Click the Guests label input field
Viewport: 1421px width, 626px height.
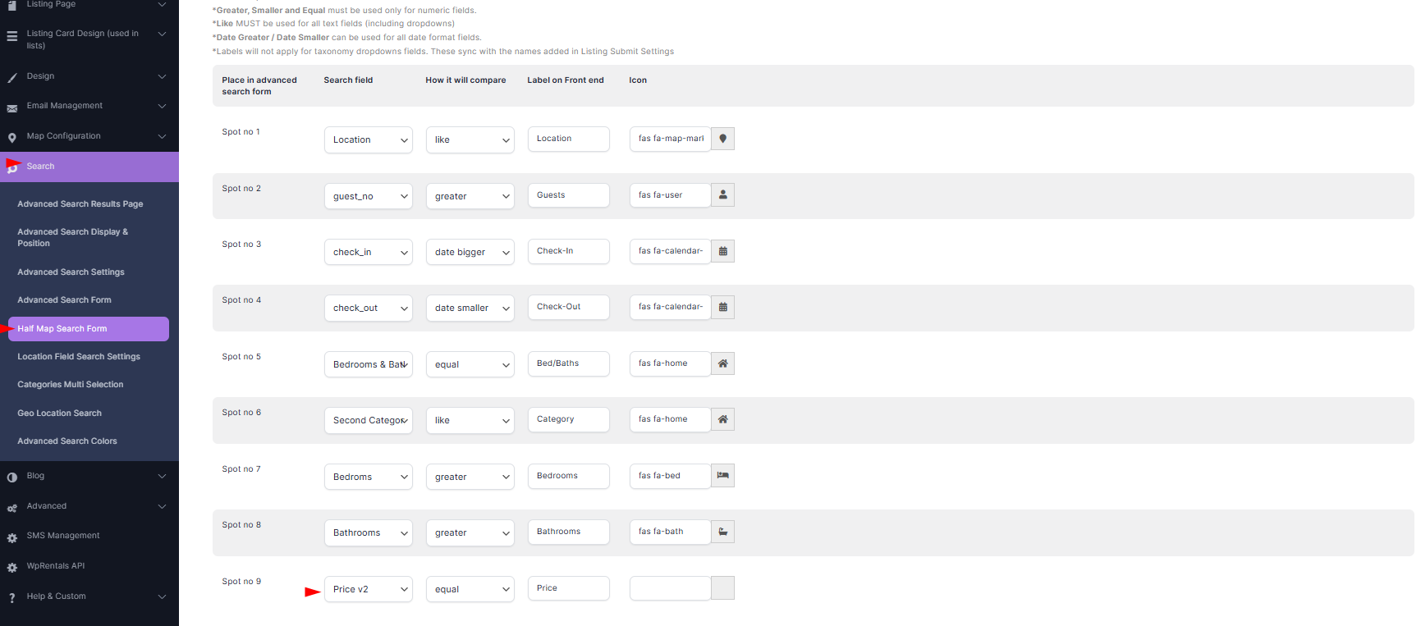tap(568, 195)
